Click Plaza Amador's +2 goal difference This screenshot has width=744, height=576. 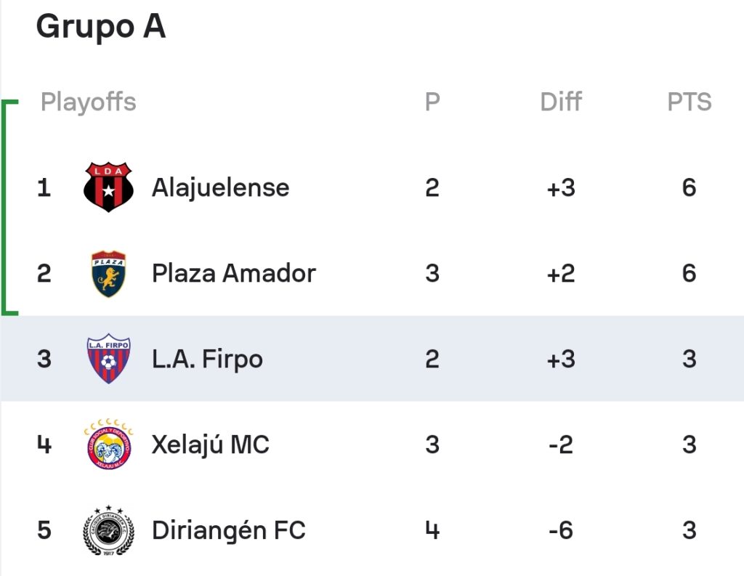click(561, 274)
